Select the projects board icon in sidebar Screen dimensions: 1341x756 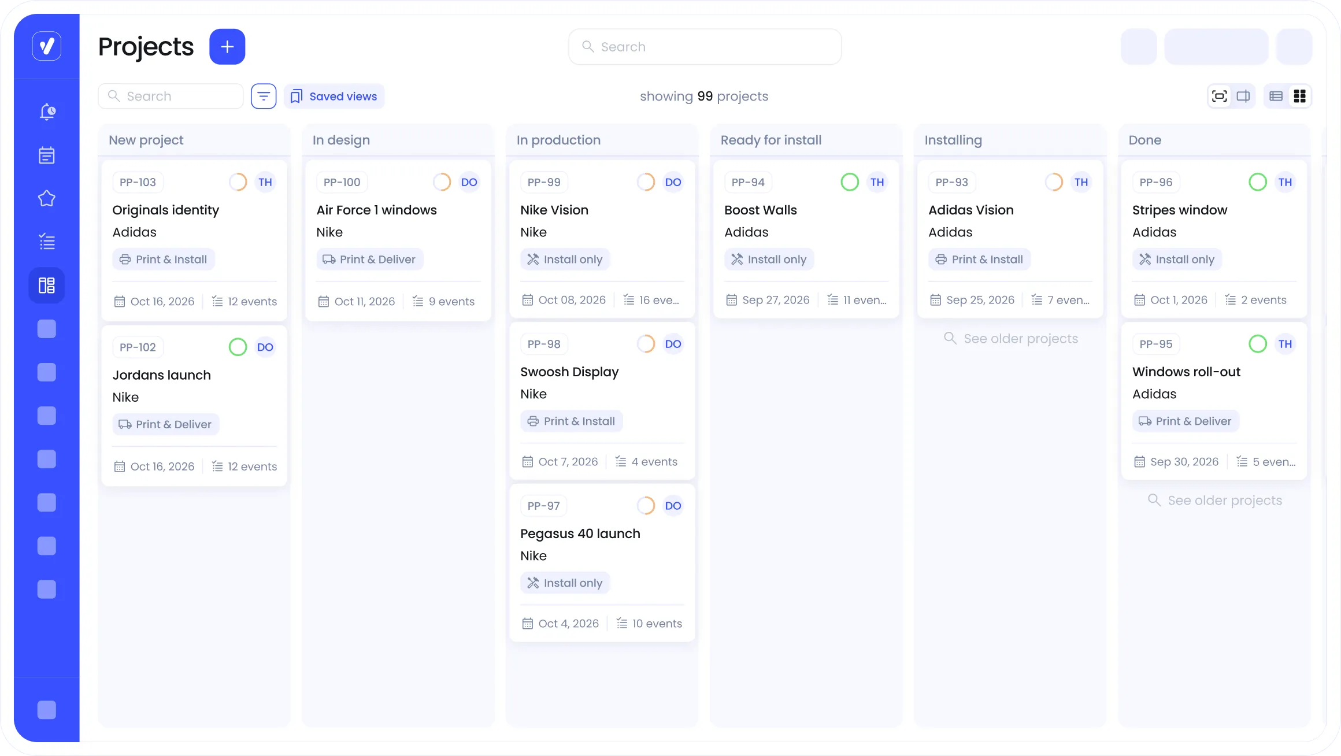click(x=47, y=285)
